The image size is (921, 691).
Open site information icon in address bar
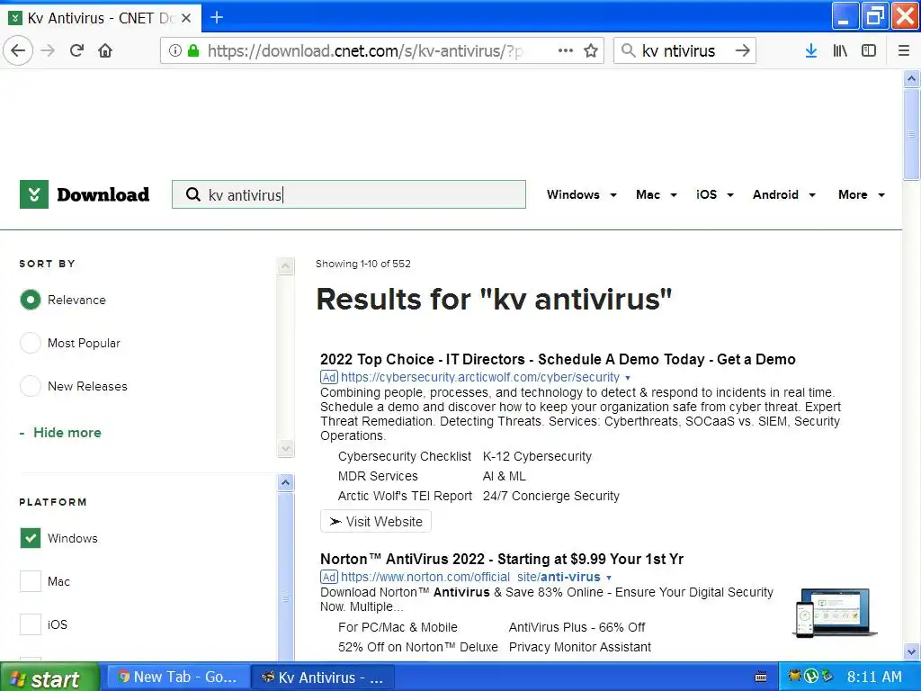click(175, 50)
